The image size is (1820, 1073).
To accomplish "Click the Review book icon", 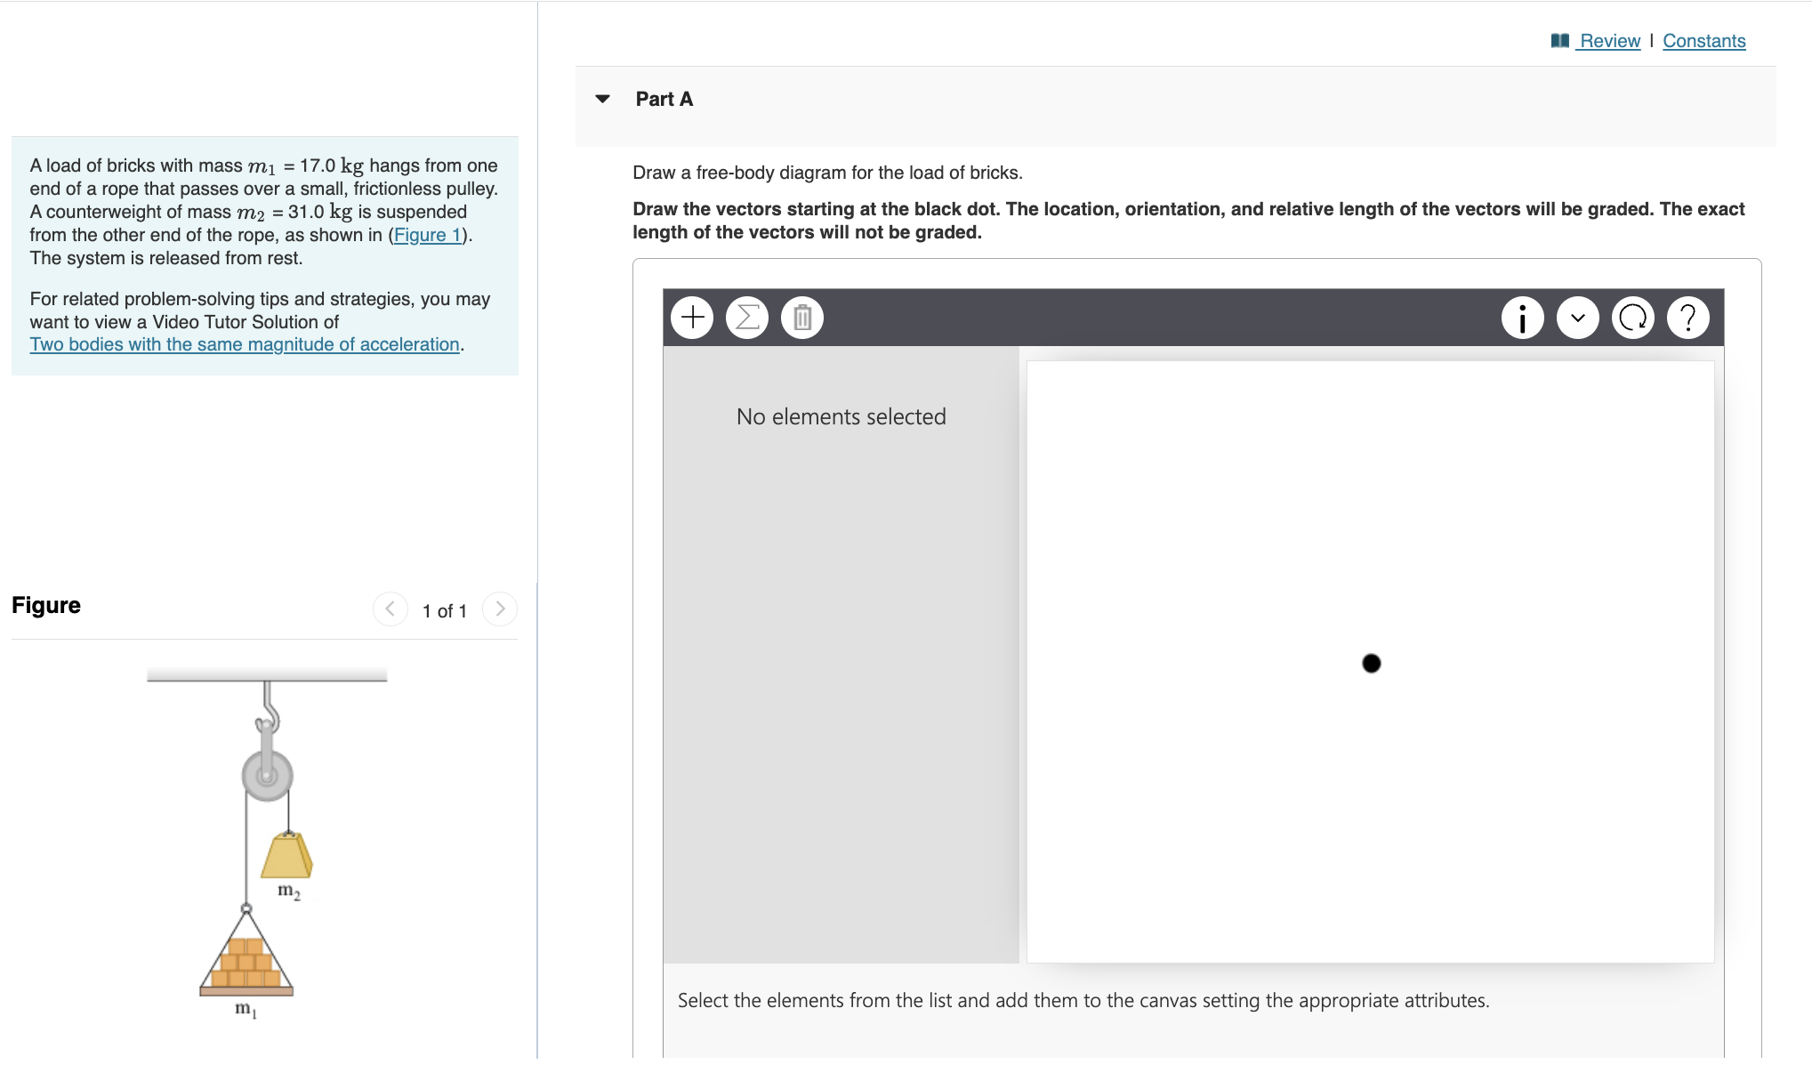I will (x=1559, y=41).
